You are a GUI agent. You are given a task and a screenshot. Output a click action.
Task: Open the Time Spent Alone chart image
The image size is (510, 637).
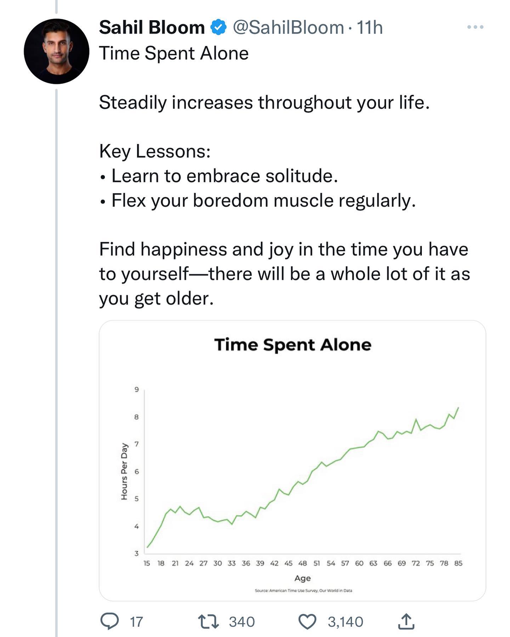click(x=292, y=460)
